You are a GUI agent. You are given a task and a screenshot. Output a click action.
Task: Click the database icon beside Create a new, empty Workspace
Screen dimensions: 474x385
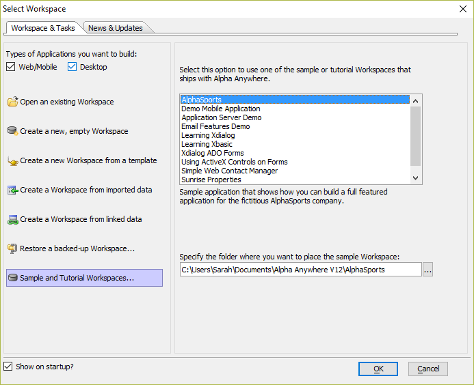(13, 131)
